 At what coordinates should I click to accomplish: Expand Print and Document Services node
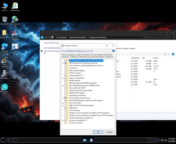[x=63, y=98]
